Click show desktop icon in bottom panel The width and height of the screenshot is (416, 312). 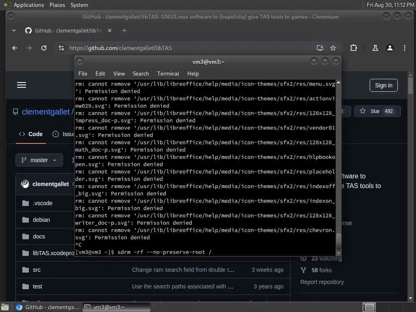point(5,308)
